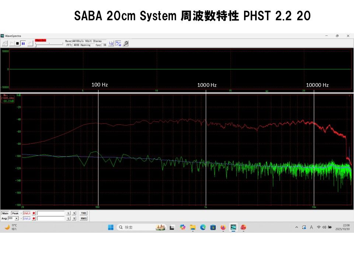
Task: Click the WaveSpectra title bar icon
Action: point(2,36)
